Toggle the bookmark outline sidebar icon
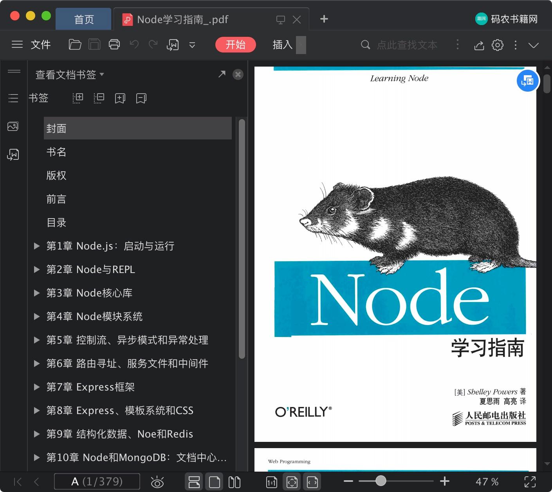The width and height of the screenshot is (552, 492). pos(13,98)
